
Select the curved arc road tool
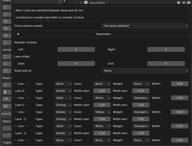click(7, 14)
